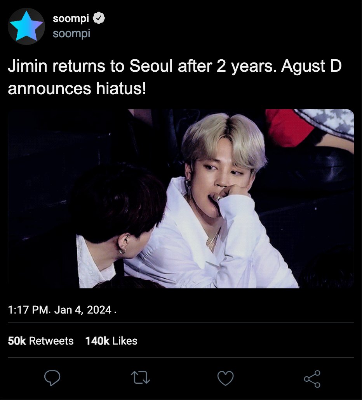Screen dimensions: 362x400
Task: View the 50k Retweets list
Action: click(x=41, y=341)
